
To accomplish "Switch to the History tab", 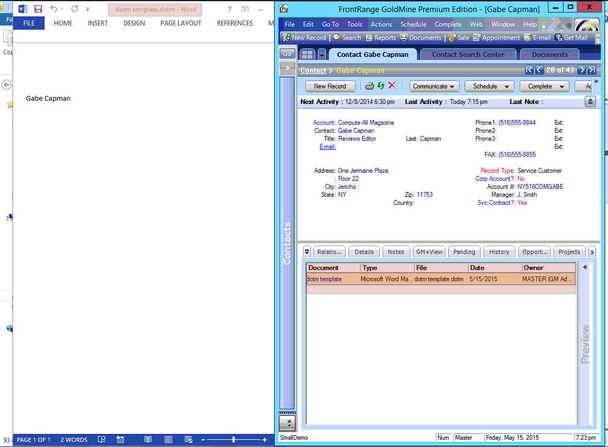I will click(x=499, y=252).
